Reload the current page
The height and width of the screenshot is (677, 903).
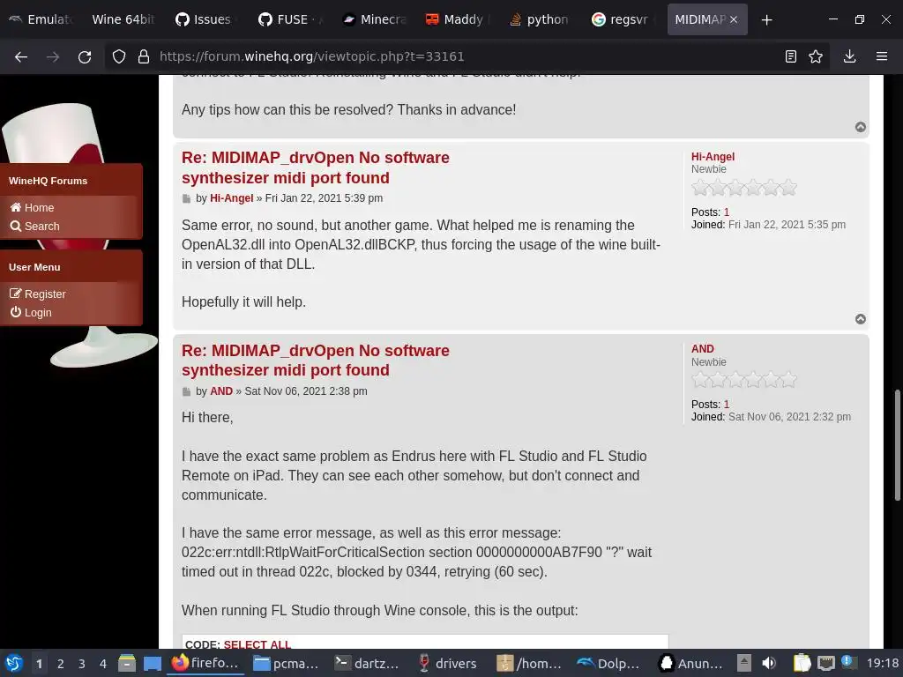coord(85,56)
